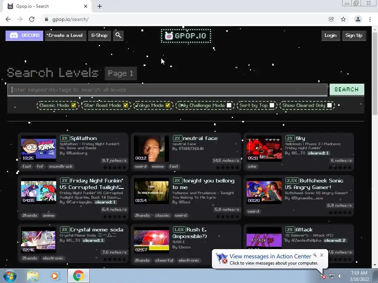378x283 pixels.
Task: Select 'electronic' tag on Crystal meme soda
Action: coord(53,258)
